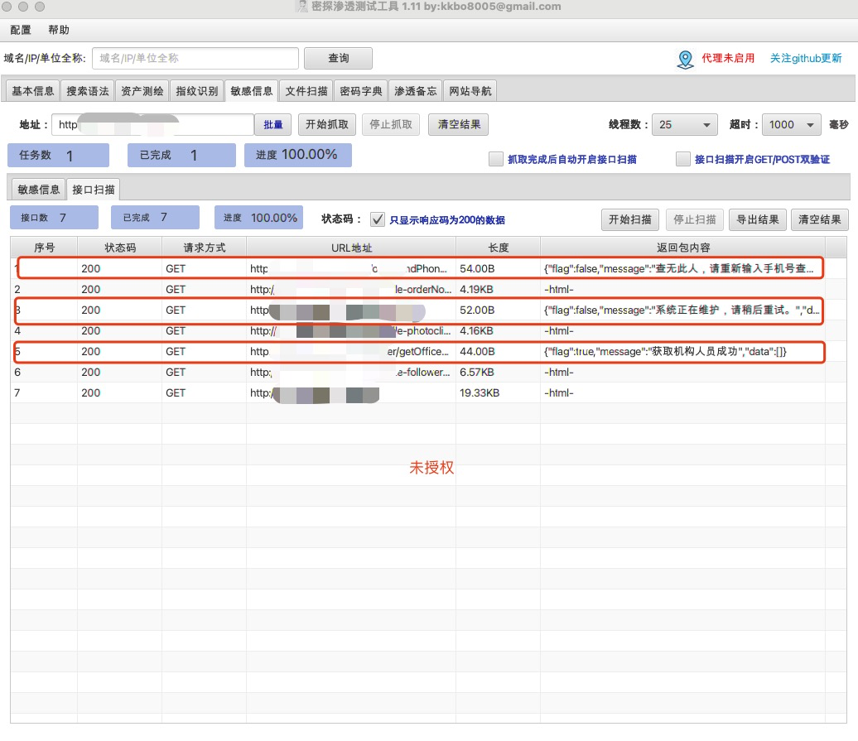858x741 pixels.
Task: Click the 查询 button
Action: (x=338, y=58)
